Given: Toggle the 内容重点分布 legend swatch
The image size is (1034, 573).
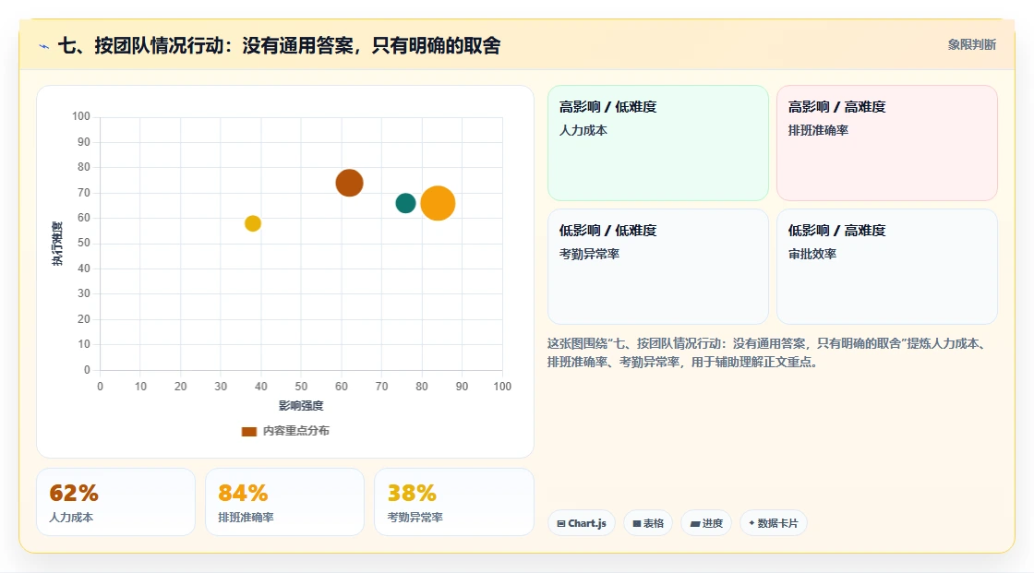Looking at the screenshot, I should (x=248, y=431).
